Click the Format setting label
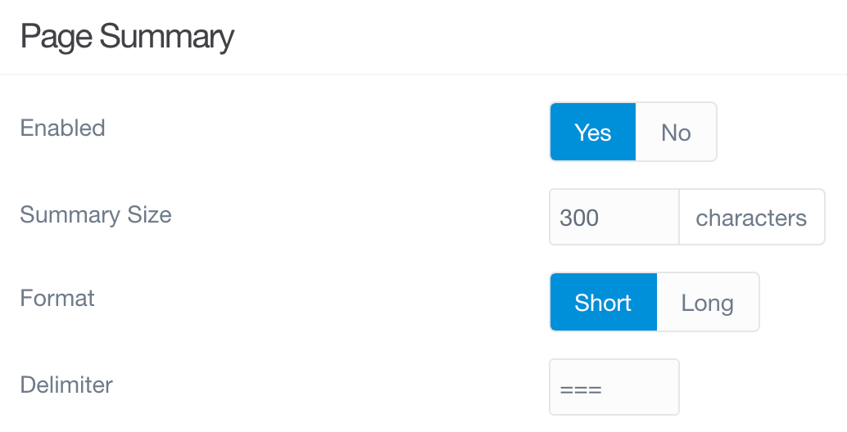The height and width of the screenshot is (432, 847). (x=57, y=298)
